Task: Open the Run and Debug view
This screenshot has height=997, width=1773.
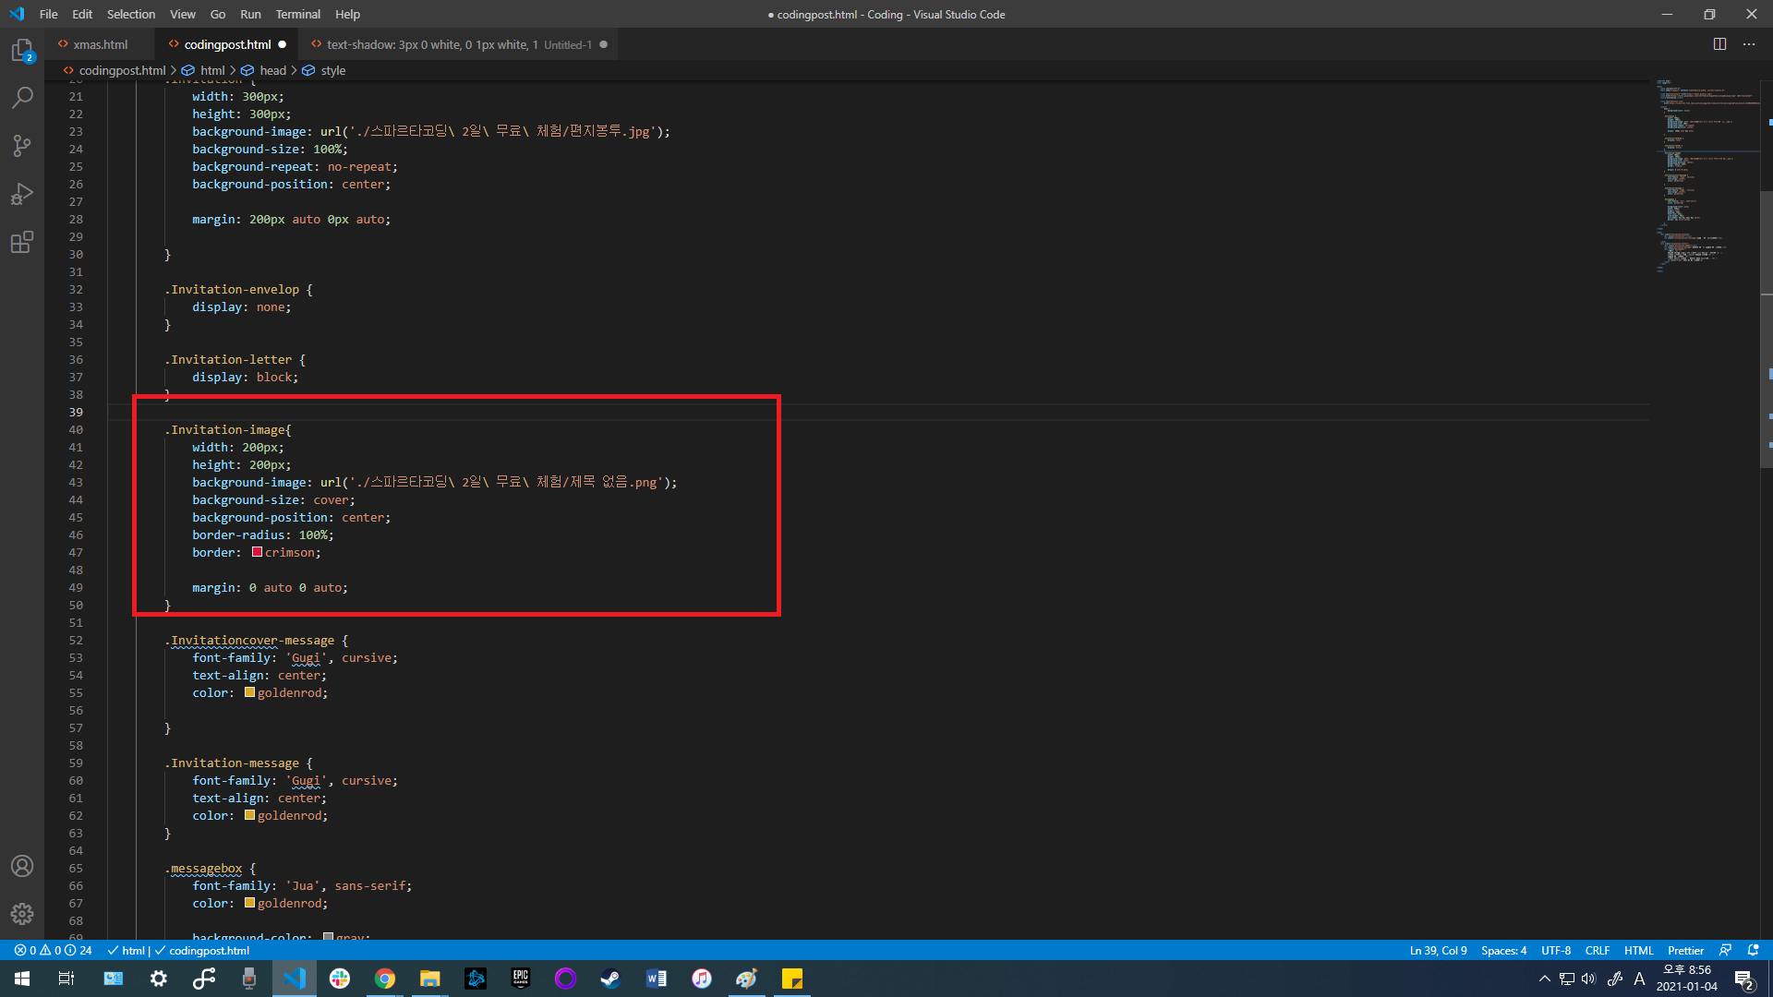Action: tap(22, 194)
